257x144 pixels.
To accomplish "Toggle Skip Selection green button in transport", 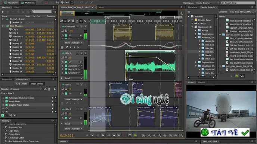I will pyautogui.click(x=135, y=135).
